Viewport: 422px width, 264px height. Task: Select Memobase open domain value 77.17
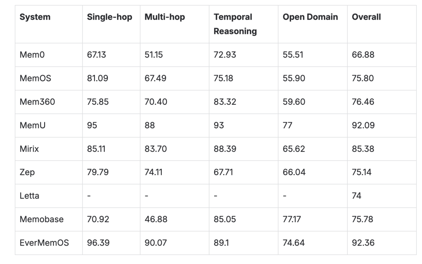[292, 219]
